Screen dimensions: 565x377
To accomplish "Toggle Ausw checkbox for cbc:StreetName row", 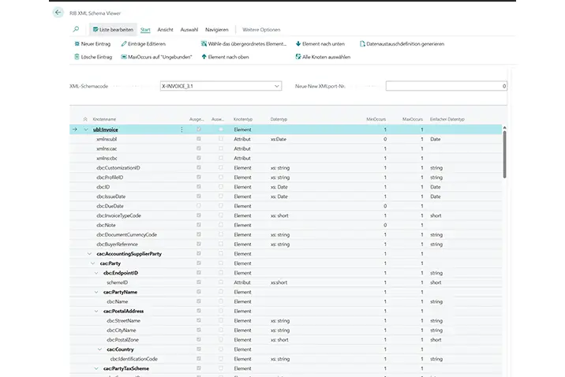I will [x=220, y=320].
